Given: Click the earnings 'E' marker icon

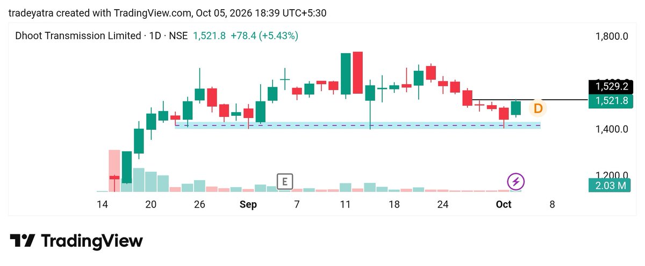Looking at the screenshot, I should pyautogui.click(x=284, y=182).
